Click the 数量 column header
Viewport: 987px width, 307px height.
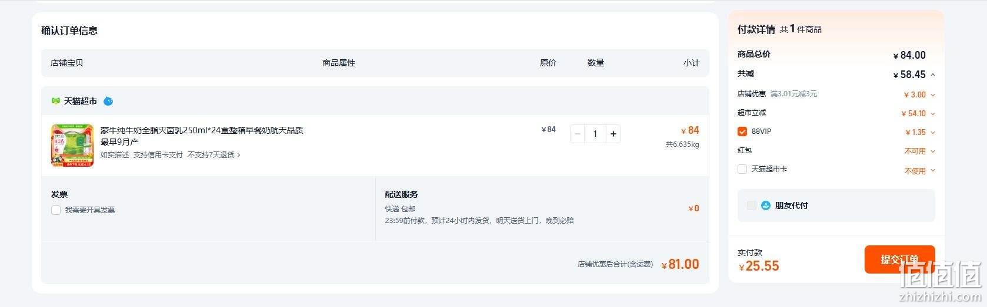click(596, 63)
